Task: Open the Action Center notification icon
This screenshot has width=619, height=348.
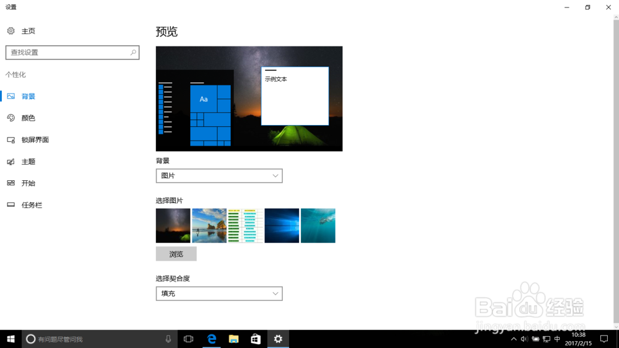Action: pyautogui.click(x=604, y=339)
